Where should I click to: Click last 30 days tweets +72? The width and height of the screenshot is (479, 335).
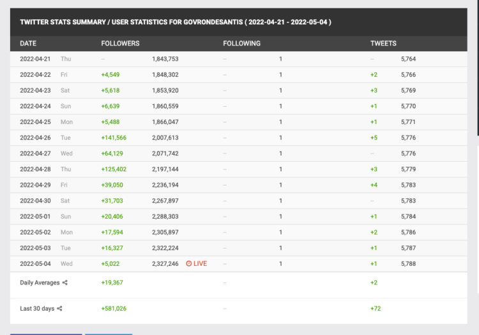click(x=376, y=308)
